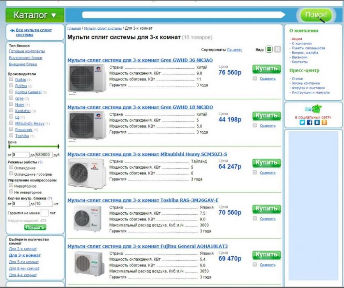Image resolution: width=344 pixels, height=288 pixels.
Task: Click the green Поиск! button
Action: [x=316, y=15]
